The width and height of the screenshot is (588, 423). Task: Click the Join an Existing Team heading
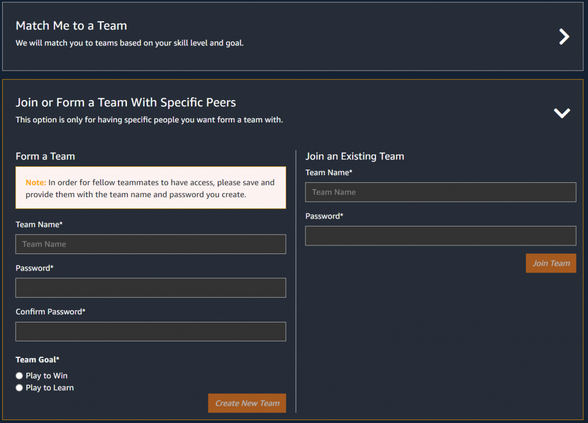355,156
